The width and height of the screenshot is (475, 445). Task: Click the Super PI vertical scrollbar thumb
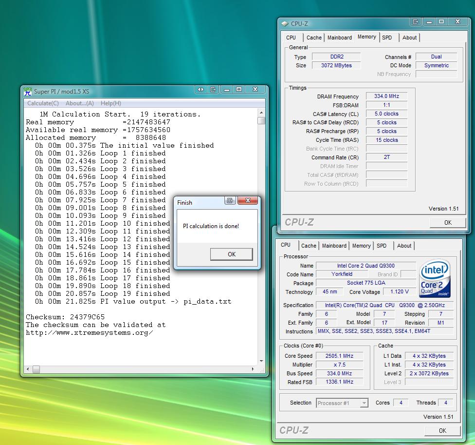tap(261, 120)
